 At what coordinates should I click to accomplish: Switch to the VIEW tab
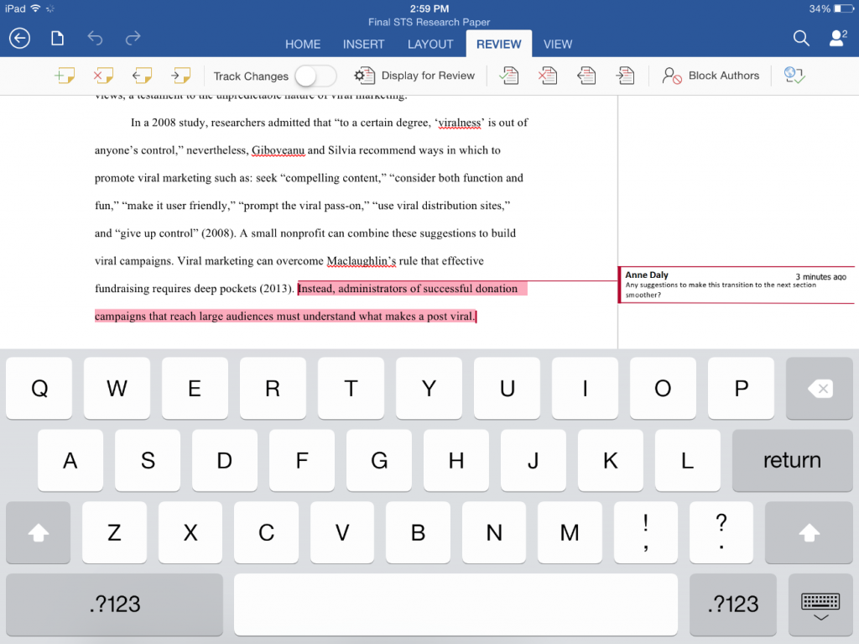[x=558, y=44]
